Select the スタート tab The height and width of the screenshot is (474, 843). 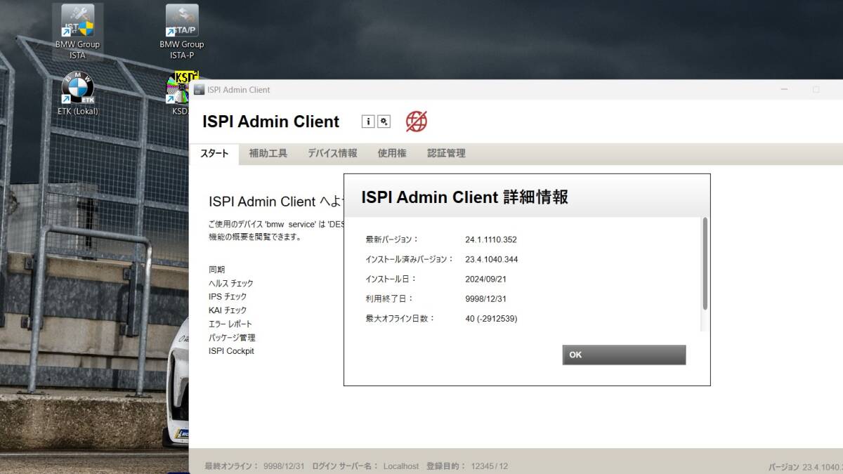[214, 153]
